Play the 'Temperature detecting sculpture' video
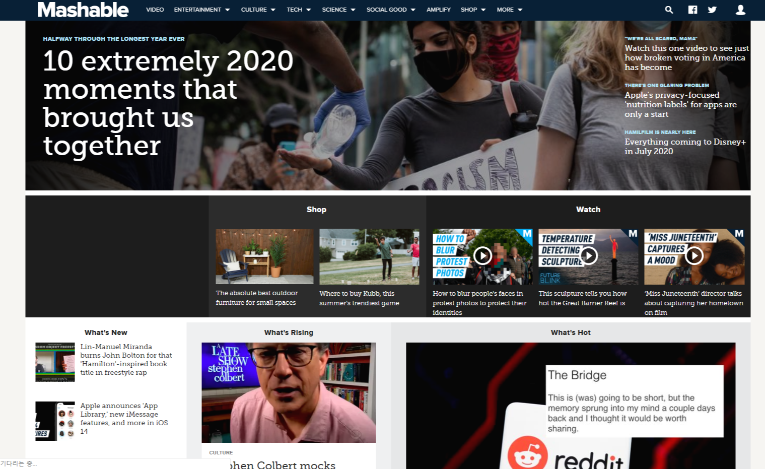 (x=588, y=256)
